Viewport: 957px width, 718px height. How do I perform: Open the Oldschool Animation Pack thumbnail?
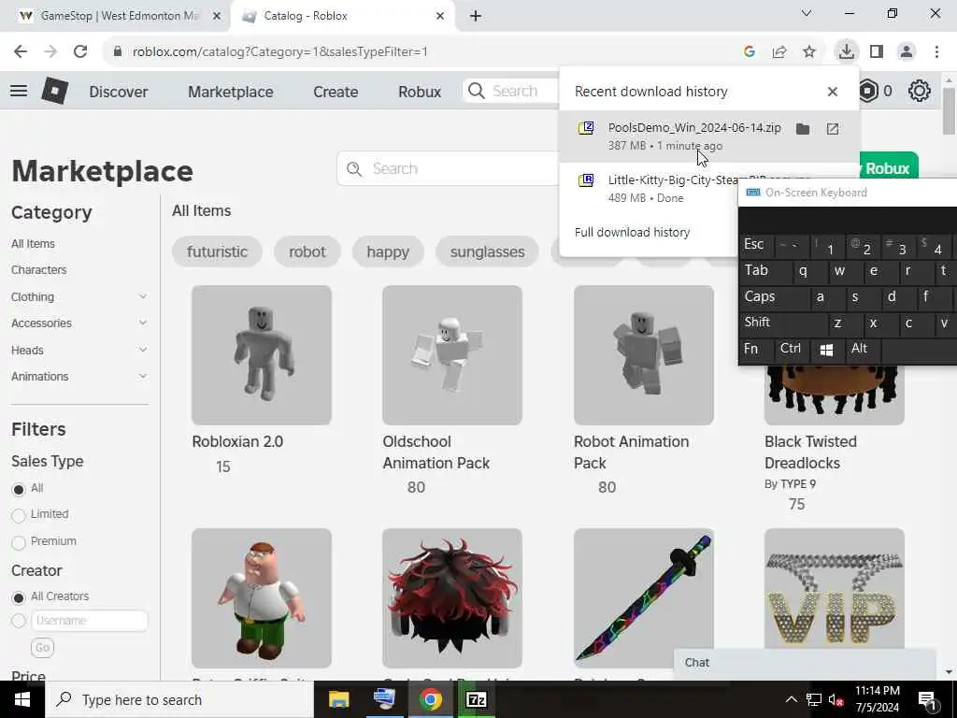point(452,354)
